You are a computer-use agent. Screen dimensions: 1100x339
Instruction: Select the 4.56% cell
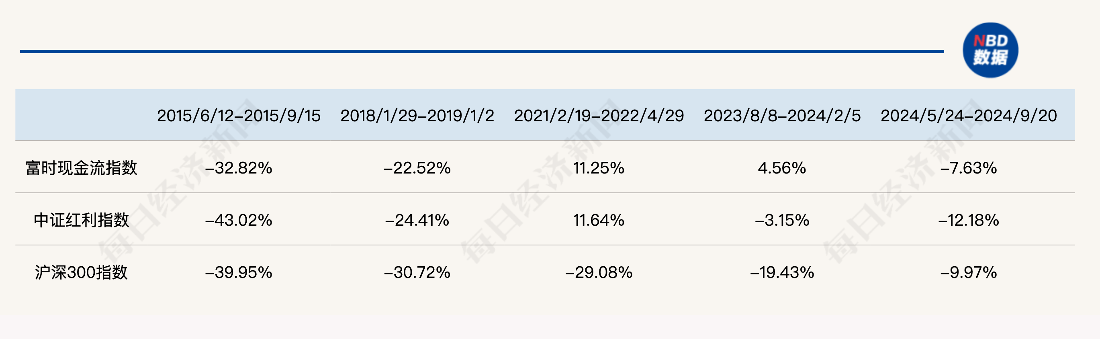coord(782,168)
